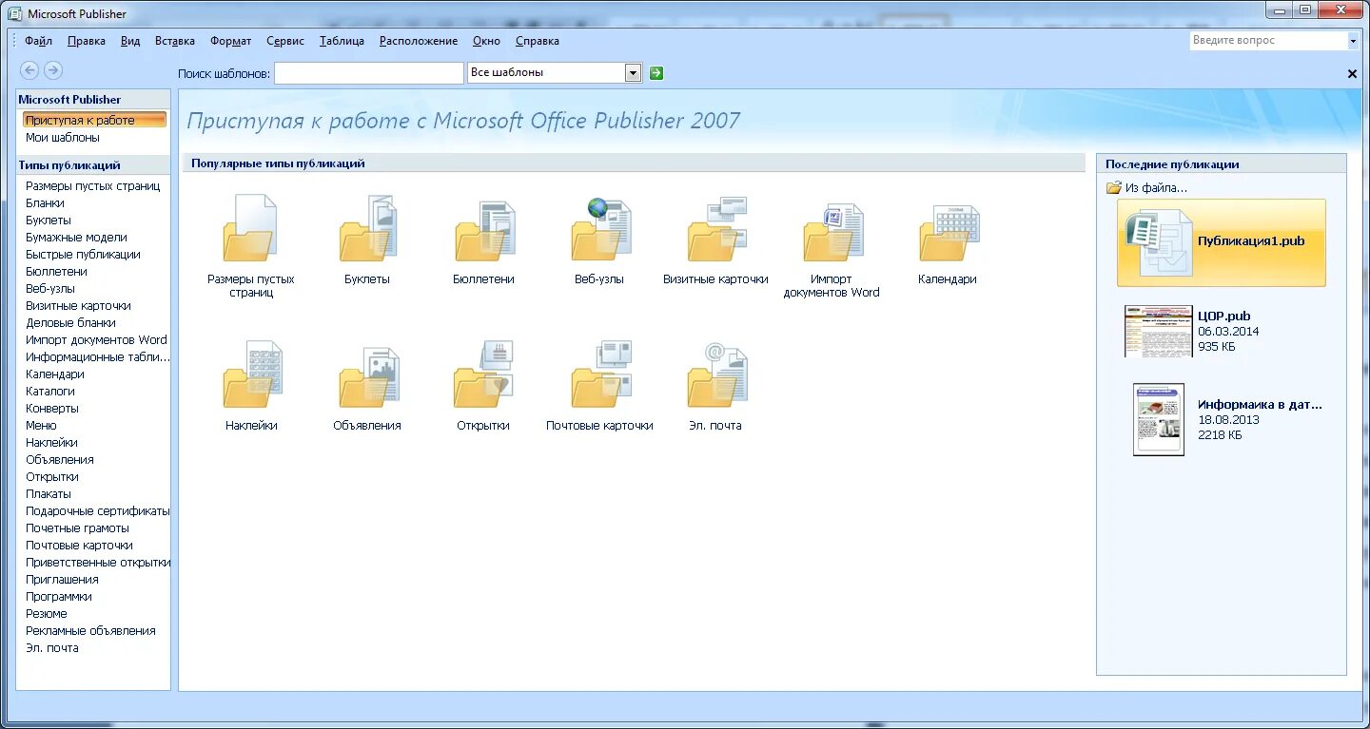Open the Сервис menu
1370x729 pixels.
[x=285, y=41]
